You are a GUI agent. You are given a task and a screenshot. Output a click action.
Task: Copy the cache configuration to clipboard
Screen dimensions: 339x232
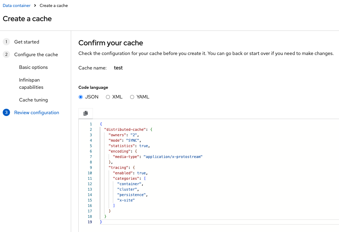click(x=86, y=113)
